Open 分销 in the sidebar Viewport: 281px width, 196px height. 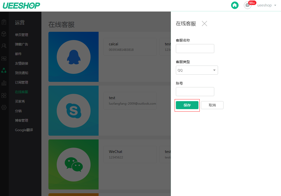tap(18, 111)
